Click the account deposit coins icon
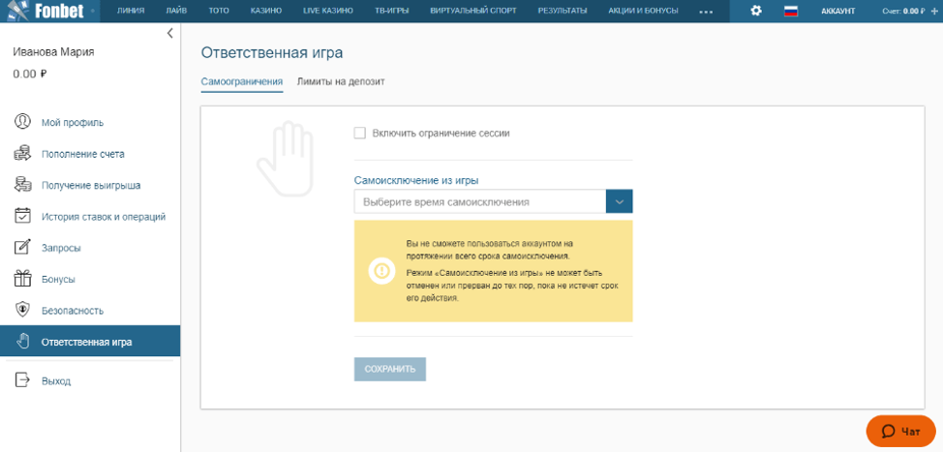This screenshot has height=453, width=943. click(x=22, y=153)
